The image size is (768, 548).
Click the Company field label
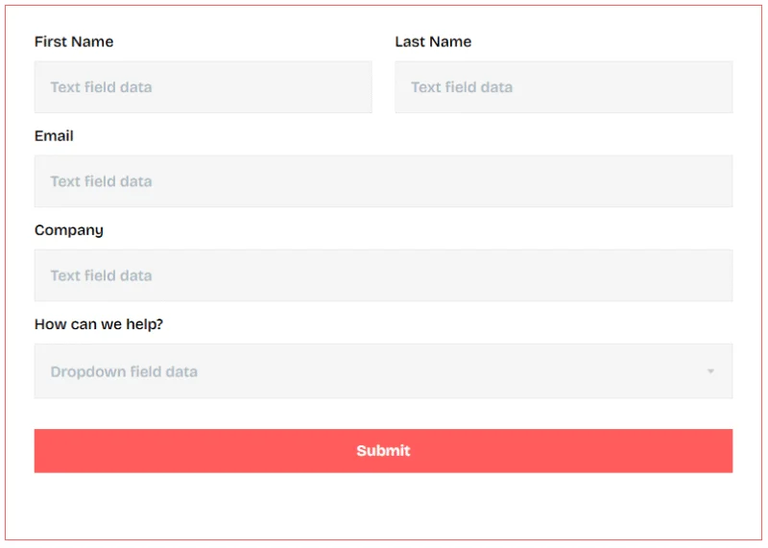[x=68, y=230]
